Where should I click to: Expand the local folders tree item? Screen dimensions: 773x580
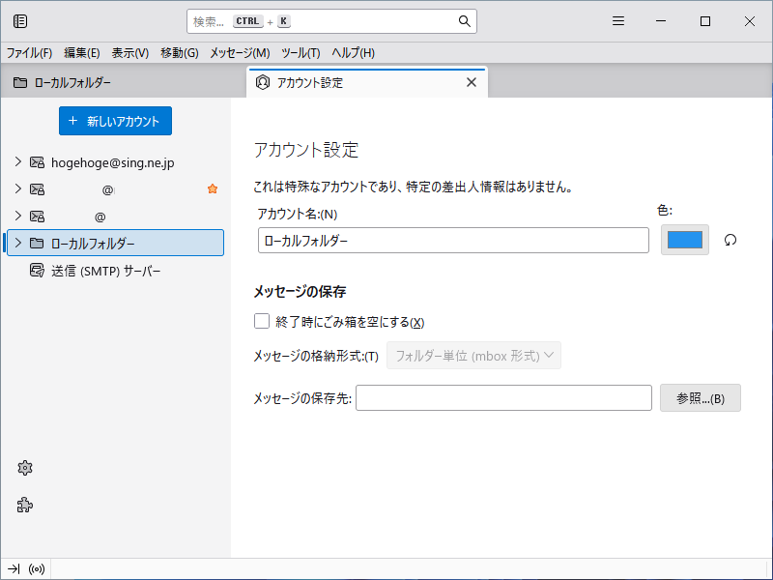click(17, 243)
